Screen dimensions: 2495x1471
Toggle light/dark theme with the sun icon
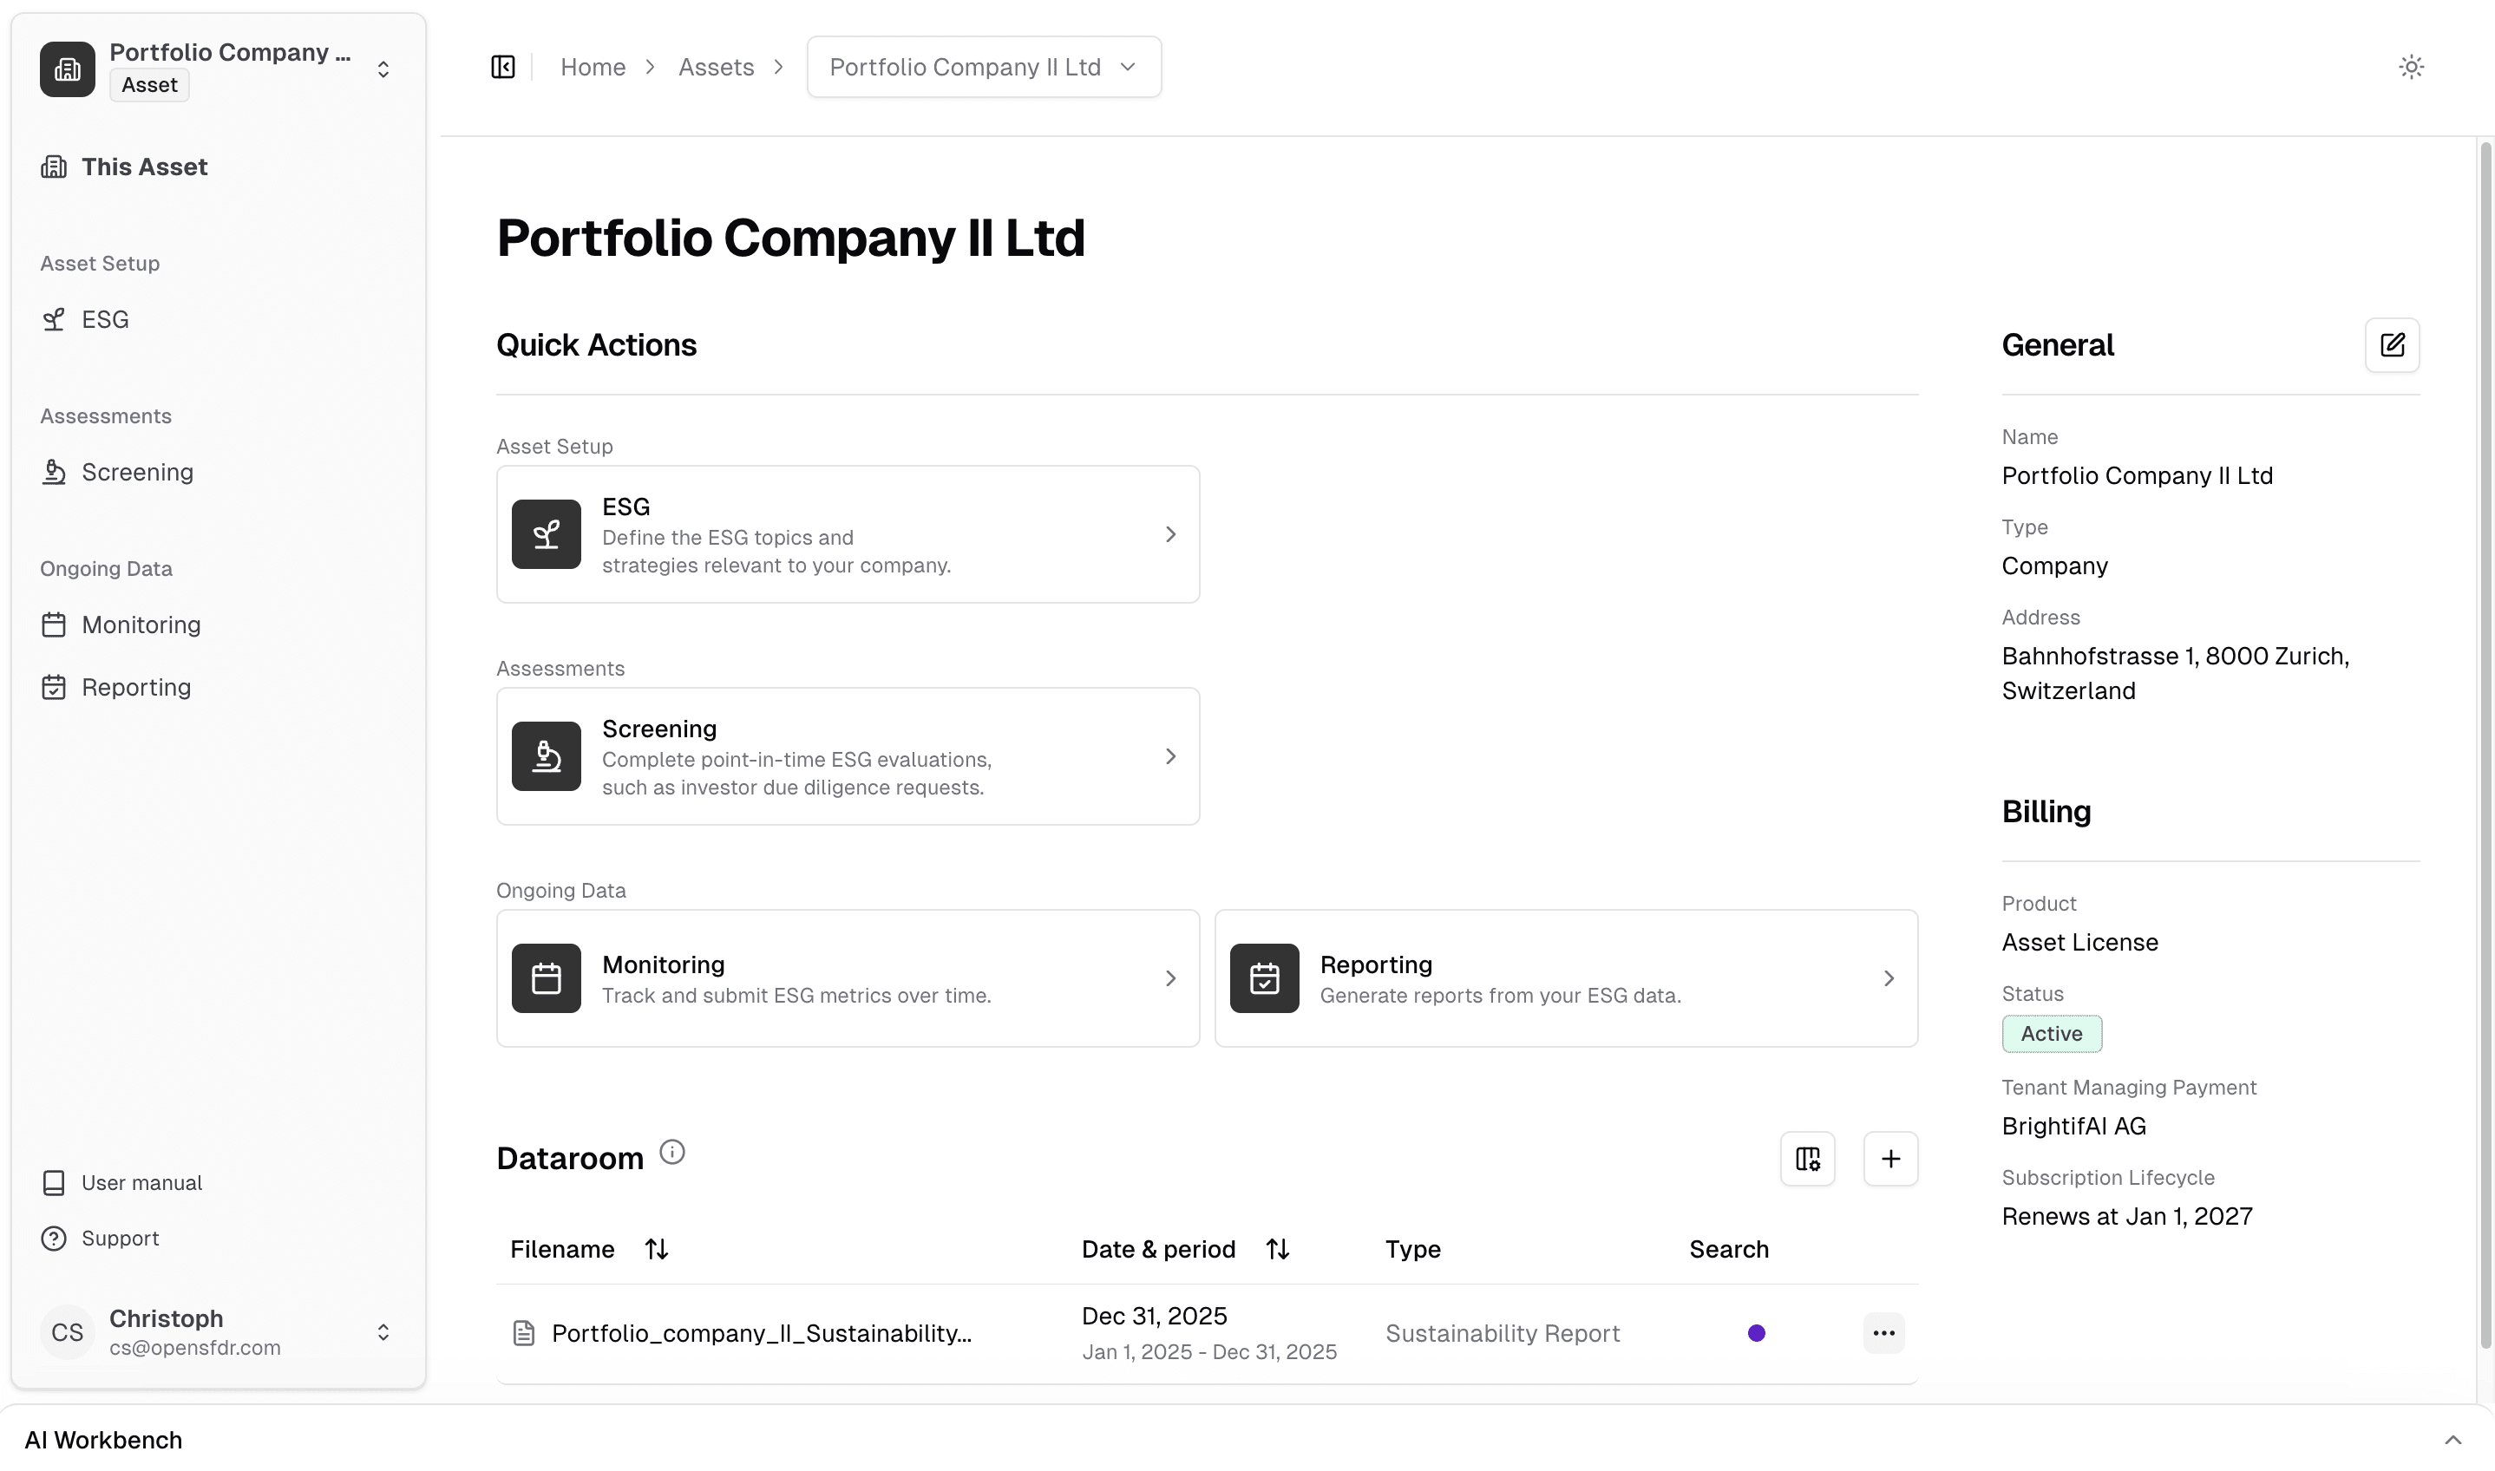coord(2412,67)
